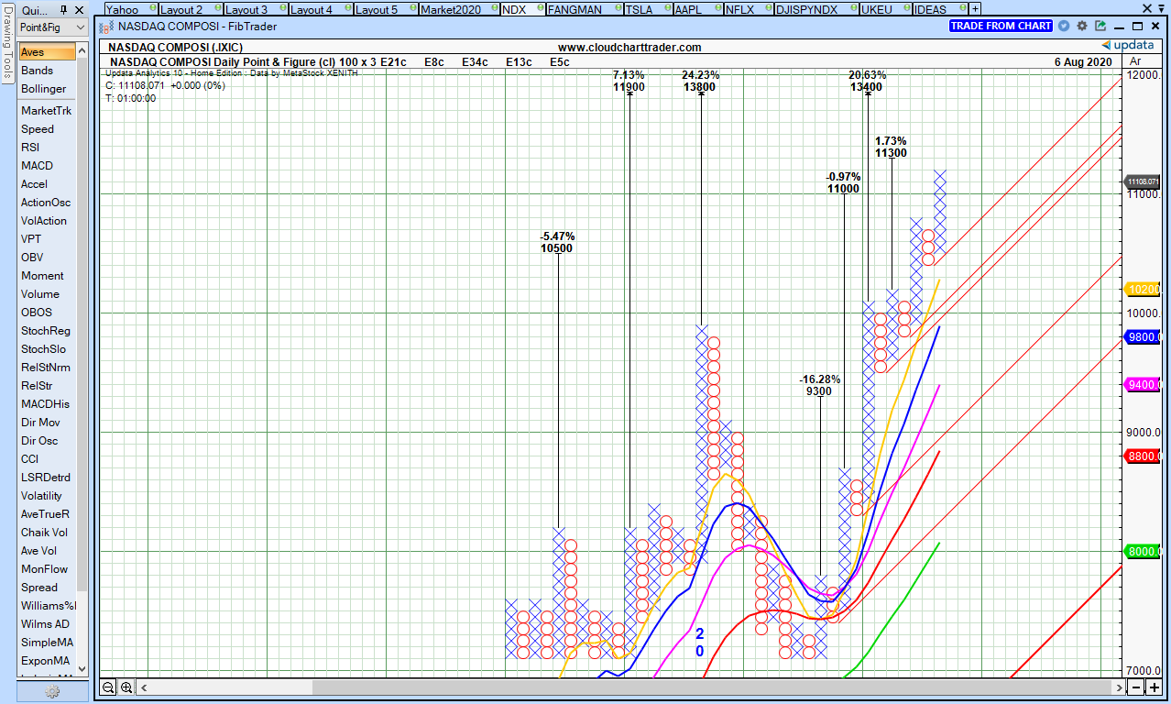
Task: Open chart settings via the gear icon
Action: point(1081,26)
